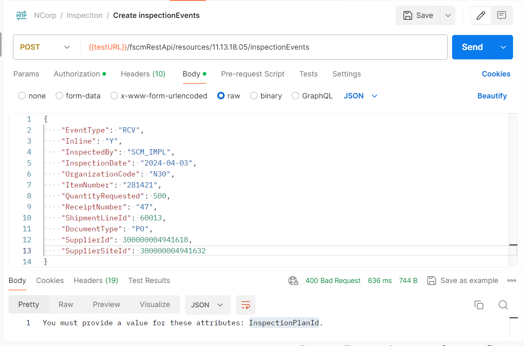Click the Beautify link
This screenshot has height=346, width=524.
(x=492, y=96)
